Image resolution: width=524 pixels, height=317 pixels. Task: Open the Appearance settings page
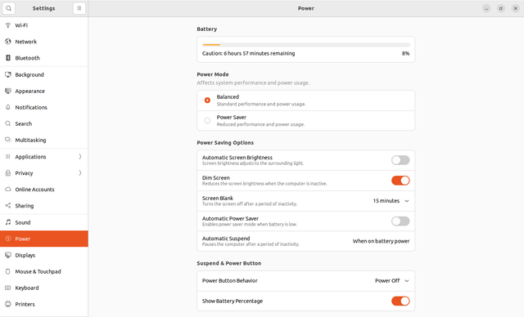(x=44, y=91)
